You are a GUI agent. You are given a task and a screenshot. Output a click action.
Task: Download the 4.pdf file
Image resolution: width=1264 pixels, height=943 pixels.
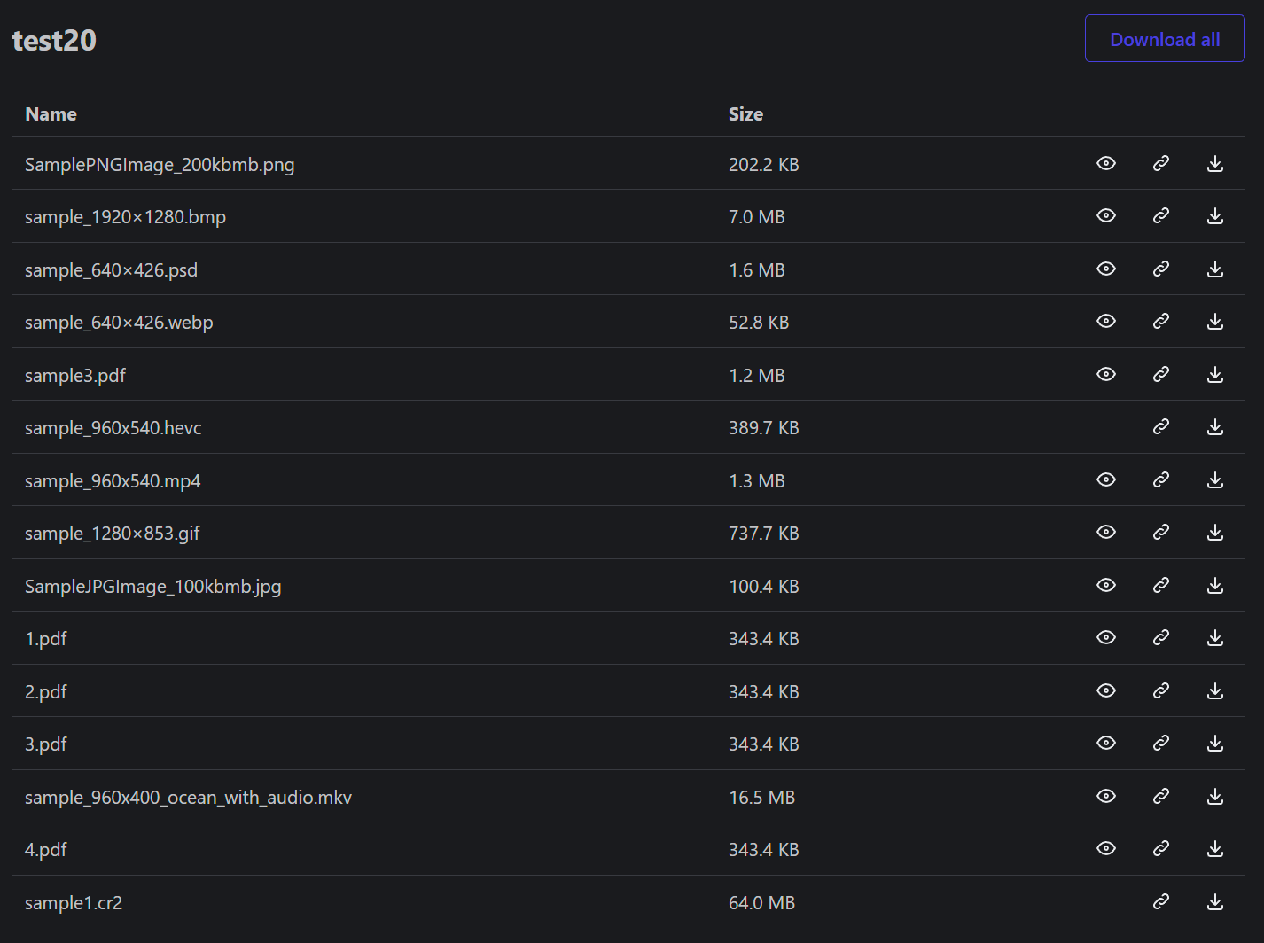(x=1214, y=848)
